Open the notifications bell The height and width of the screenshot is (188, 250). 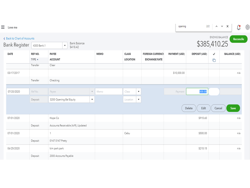[238, 27]
